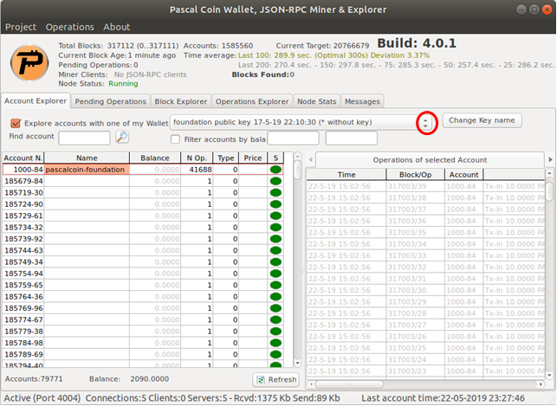This screenshot has width=557, height=406.
Task: Click left arrow beside Operations of selected Account
Action: click(x=310, y=159)
